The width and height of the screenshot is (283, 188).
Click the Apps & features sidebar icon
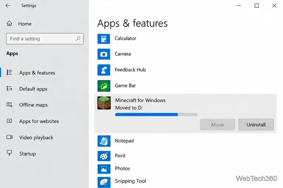pos(9,72)
